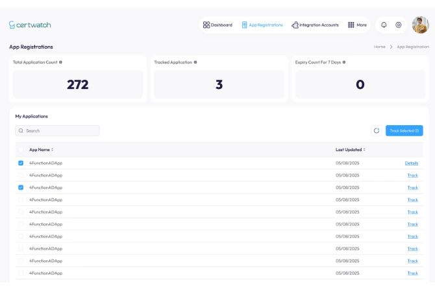Screen dimensions: 435x290
Task: Click the Track Selected (3) button
Action: 404,130
